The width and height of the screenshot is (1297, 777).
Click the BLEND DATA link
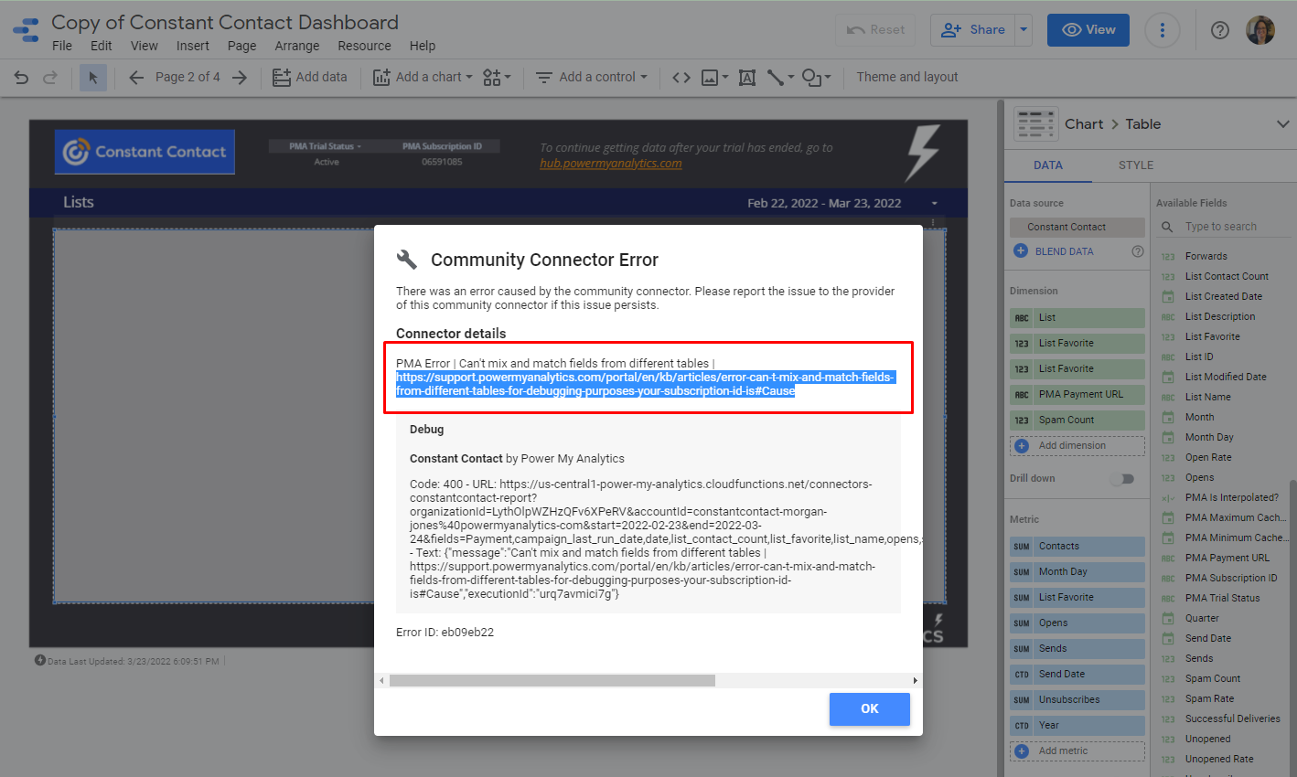tap(1064, 251)
